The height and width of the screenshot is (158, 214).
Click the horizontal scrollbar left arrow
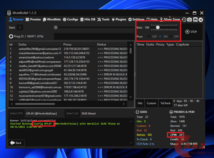(x=12, y=104)
